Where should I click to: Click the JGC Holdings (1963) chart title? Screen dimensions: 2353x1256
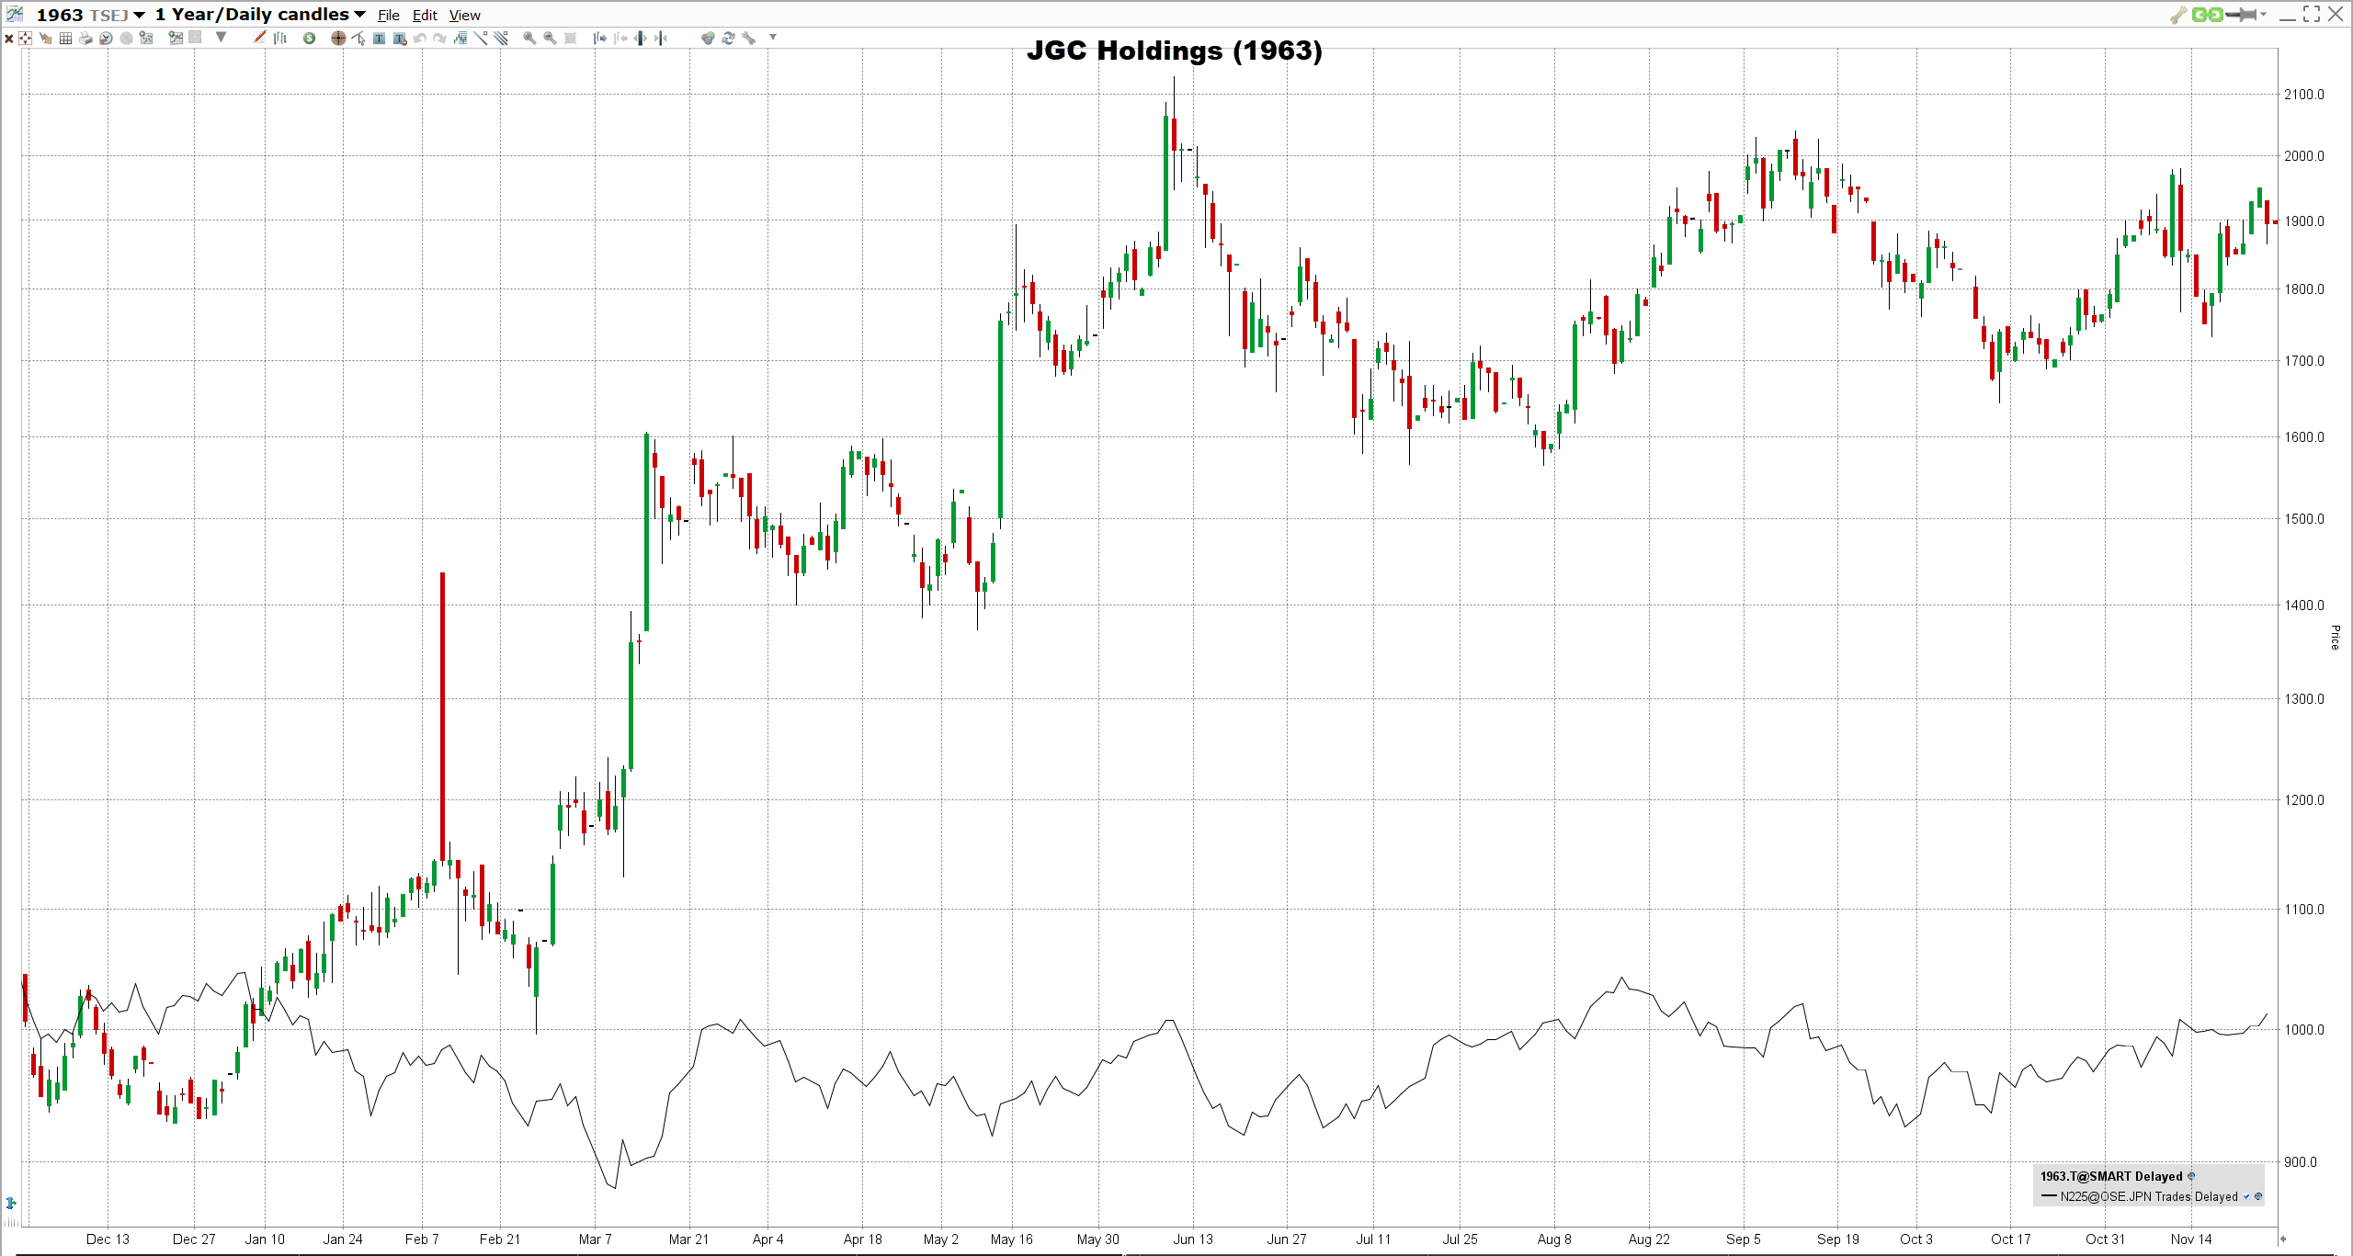[x=1175, y=51]
